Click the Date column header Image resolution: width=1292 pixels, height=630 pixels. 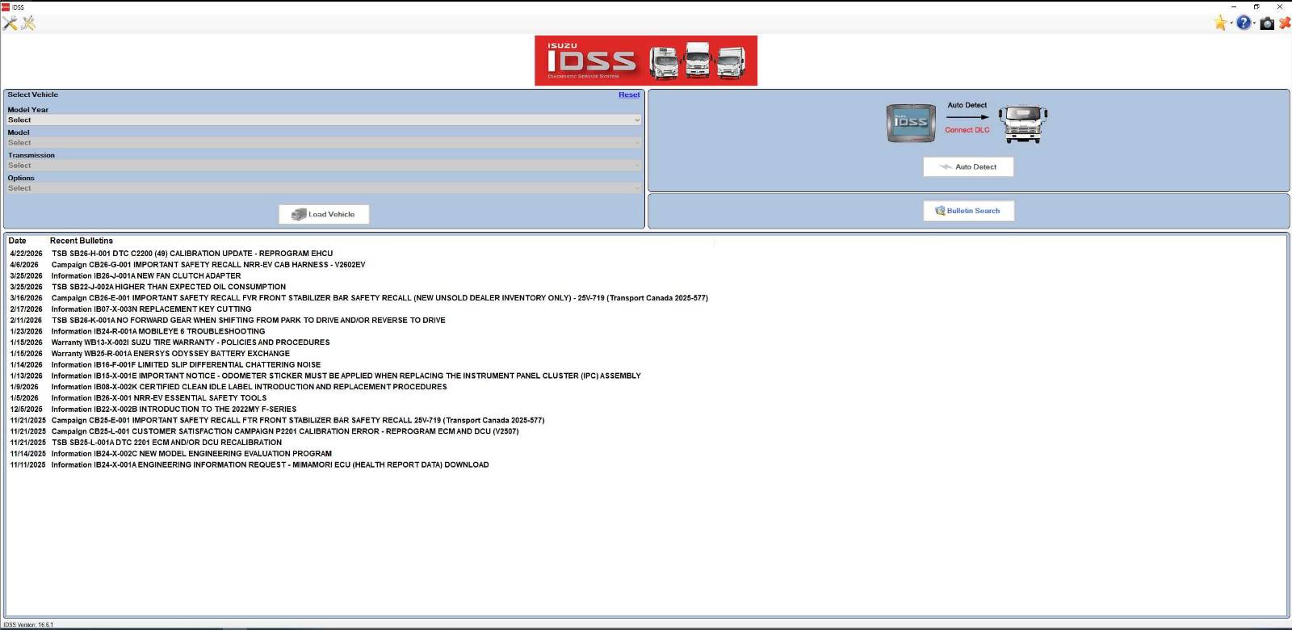[17, 241]
